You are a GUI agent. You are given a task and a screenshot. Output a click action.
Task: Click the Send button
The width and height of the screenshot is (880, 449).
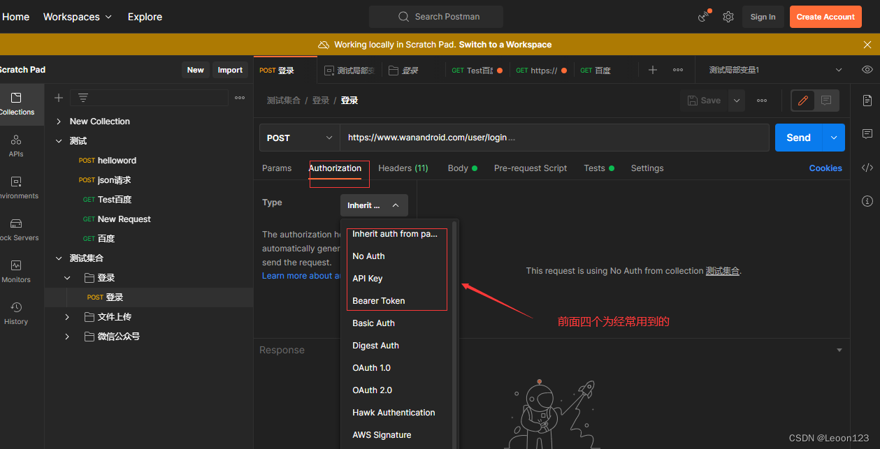point(799,138)
